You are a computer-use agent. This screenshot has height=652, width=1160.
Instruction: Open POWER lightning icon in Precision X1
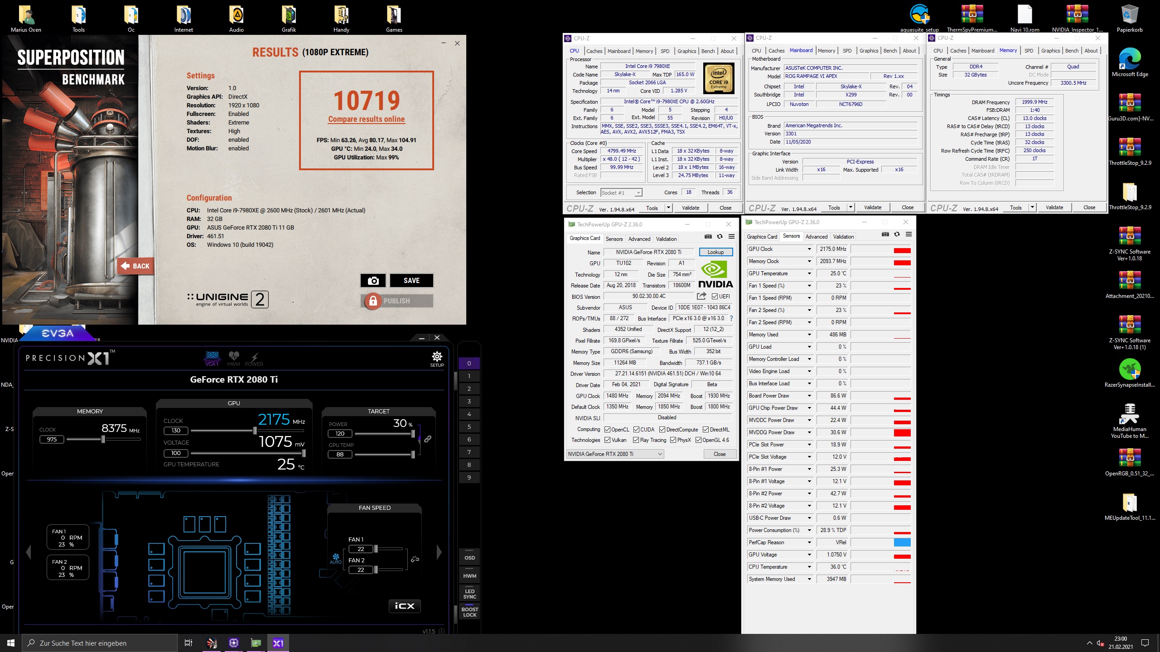(254, 359)
